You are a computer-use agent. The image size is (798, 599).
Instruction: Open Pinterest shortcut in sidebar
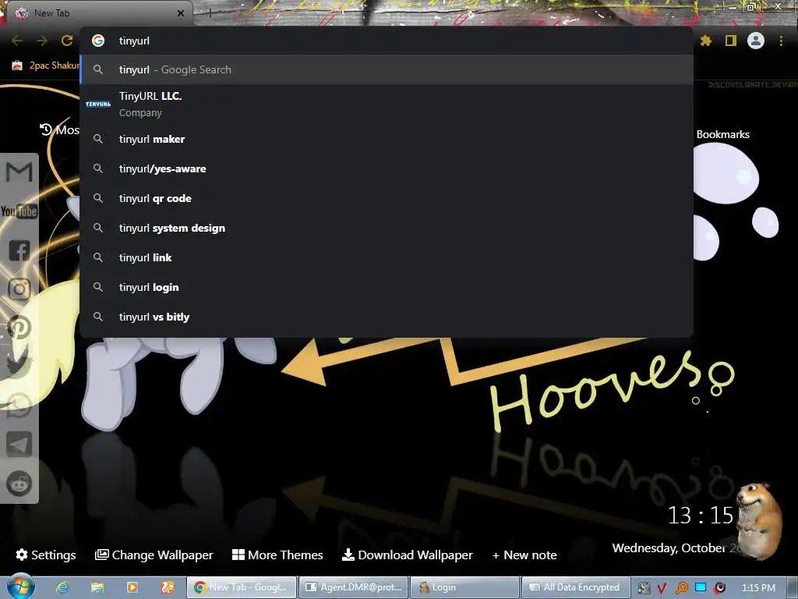click(19, 328)
